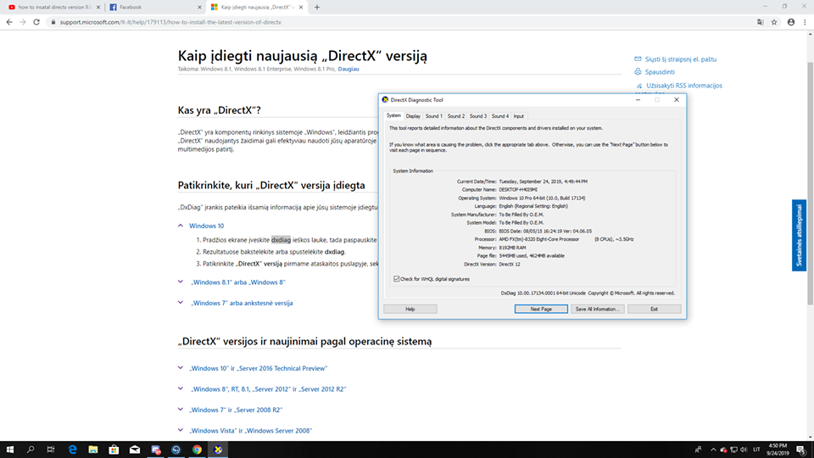The height and width of the screenshot is (458, 814).
Task: Close the DirectX Diagnostic Tool window
Action: click(677, 100)
